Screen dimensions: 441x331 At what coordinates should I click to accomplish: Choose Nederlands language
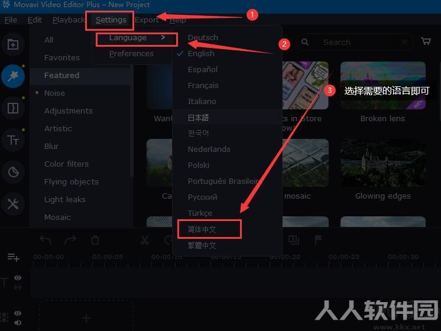[227, 149]
